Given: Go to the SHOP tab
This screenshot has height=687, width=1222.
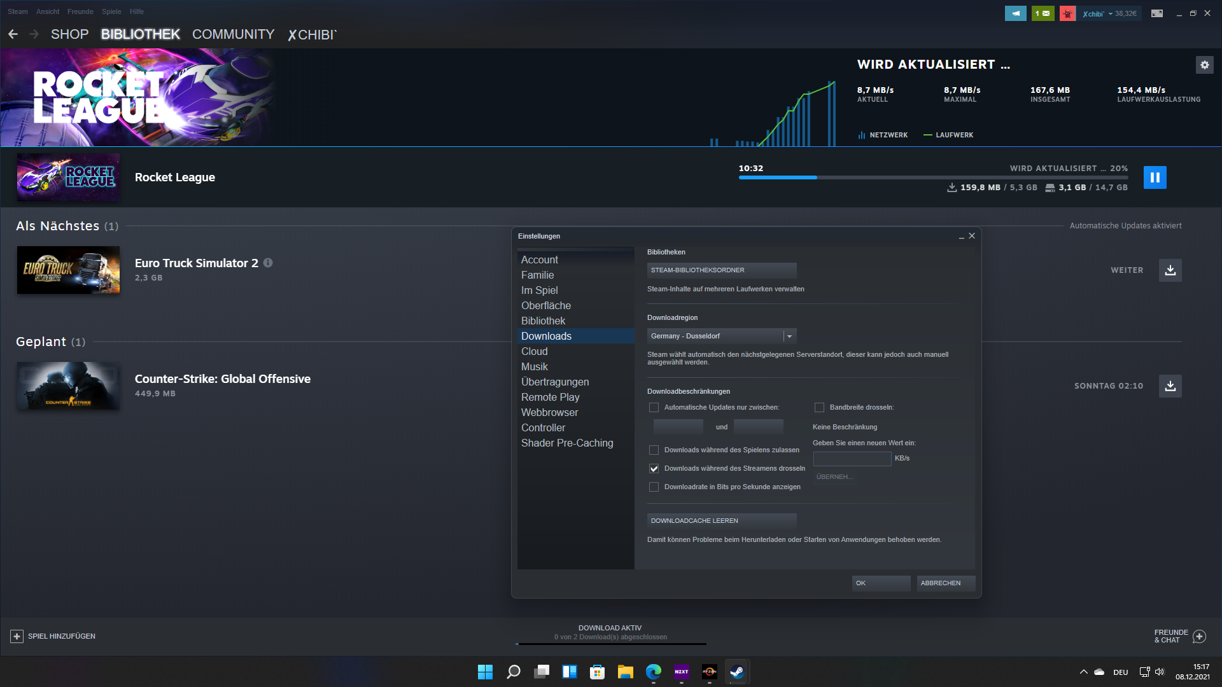Looking at the screenshot, I should 69,34.
